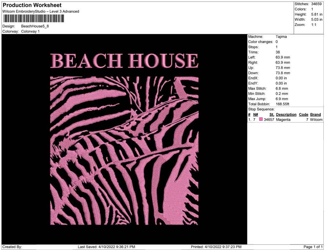Screen dimensions: 325x250
Task: Click the Machine value 'Tajima'
Action: point(281,37)
